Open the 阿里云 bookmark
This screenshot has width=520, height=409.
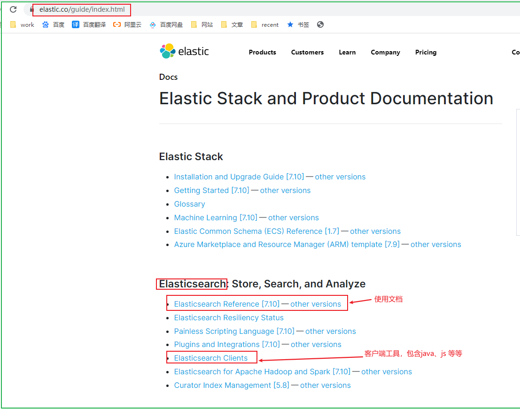pyautogui.click(x=127, y=24)
